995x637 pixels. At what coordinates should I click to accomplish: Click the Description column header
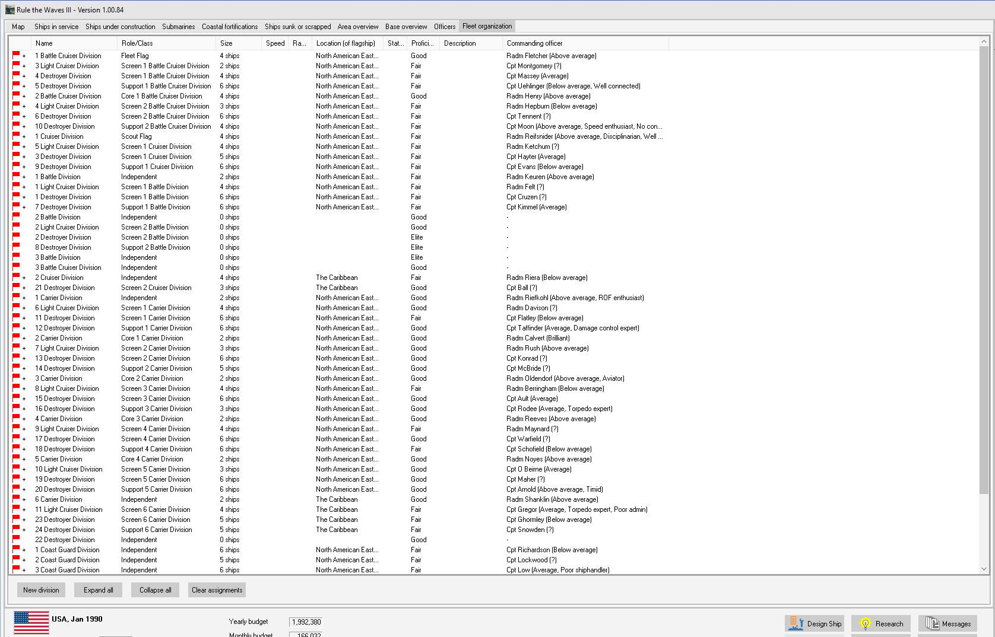click(471, 43)
